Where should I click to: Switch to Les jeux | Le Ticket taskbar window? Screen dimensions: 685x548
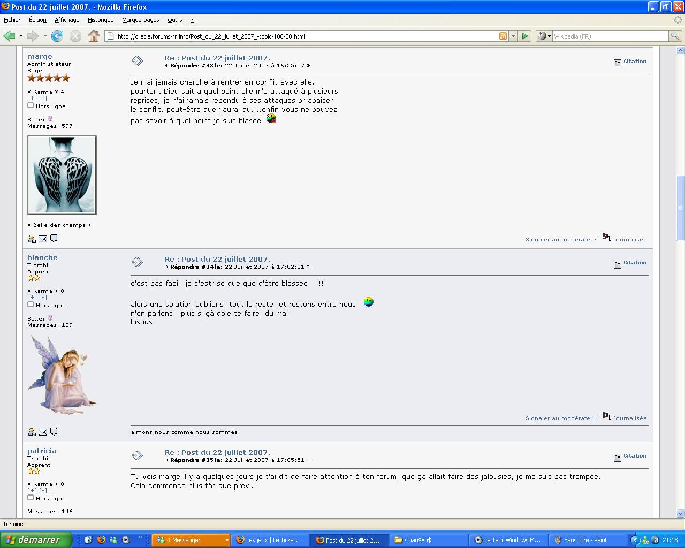point(270,540)
